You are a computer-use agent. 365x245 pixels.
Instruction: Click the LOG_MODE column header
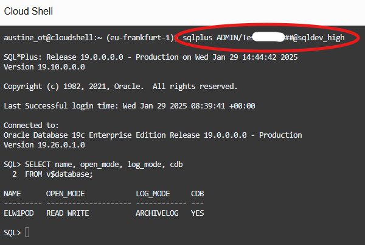[x=153, y=194]
